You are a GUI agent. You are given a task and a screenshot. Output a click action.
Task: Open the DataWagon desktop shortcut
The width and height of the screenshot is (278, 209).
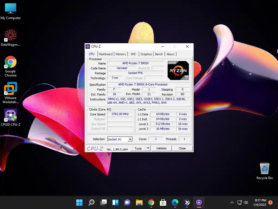point(11,38)
